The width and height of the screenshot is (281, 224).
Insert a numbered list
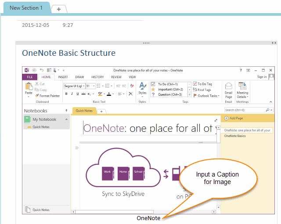coord(107,86)
